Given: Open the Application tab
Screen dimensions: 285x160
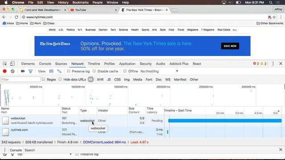Looking at the screenshot, I should point(127,64).
